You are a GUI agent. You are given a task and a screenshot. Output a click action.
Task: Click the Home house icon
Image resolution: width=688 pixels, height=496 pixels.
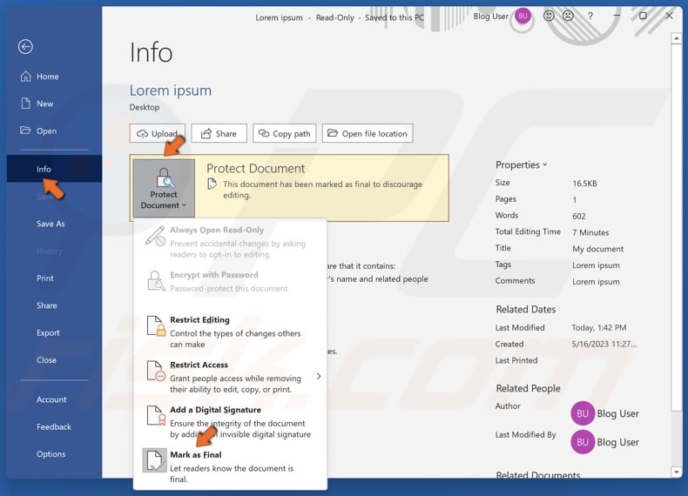[x=26, y=77]
